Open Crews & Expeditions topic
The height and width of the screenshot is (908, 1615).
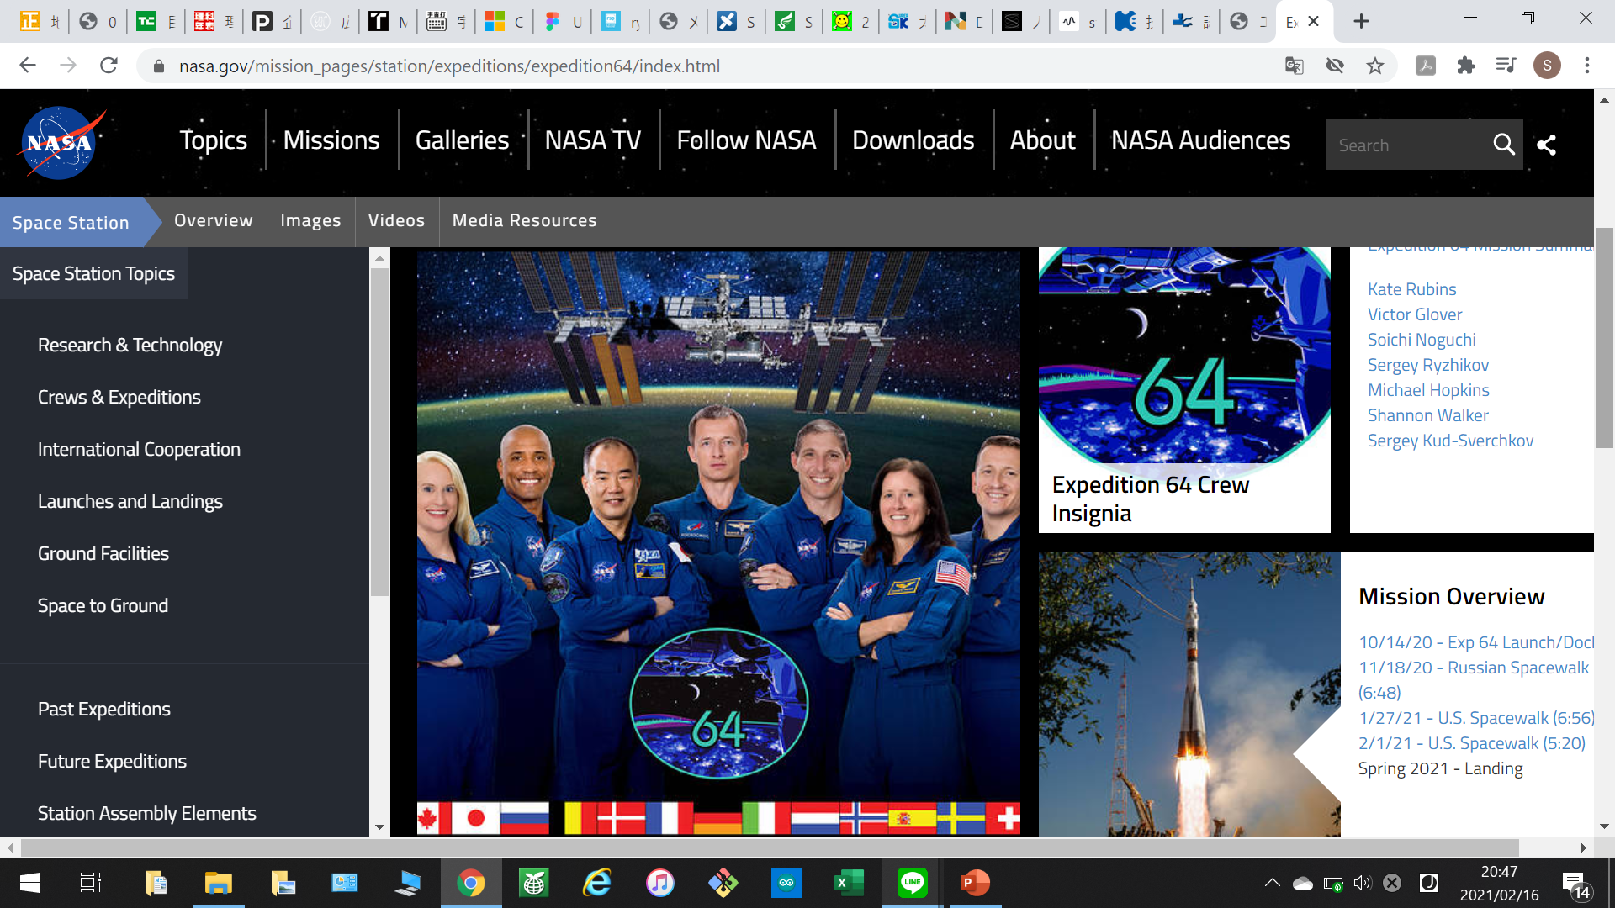click(119, 397)
